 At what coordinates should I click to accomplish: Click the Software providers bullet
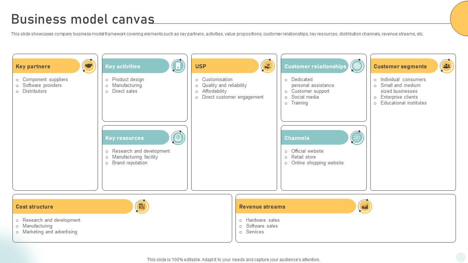point(42,85)
